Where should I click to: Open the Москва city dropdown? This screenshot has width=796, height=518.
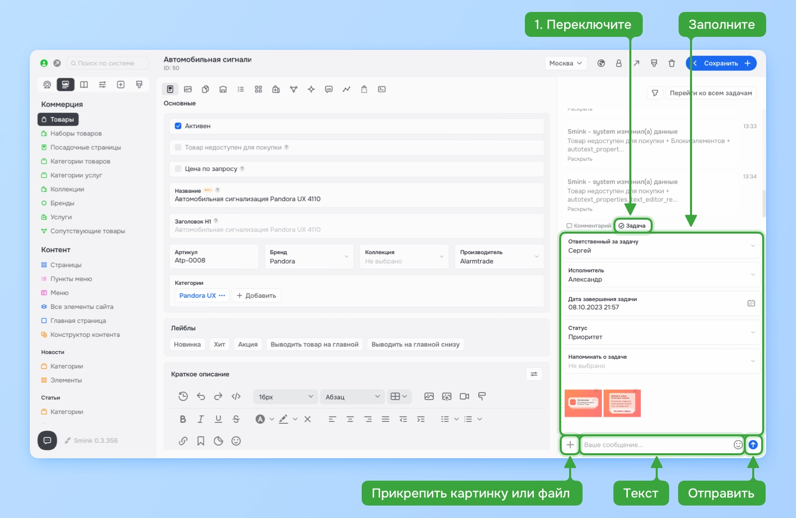[x=566, y=63]
